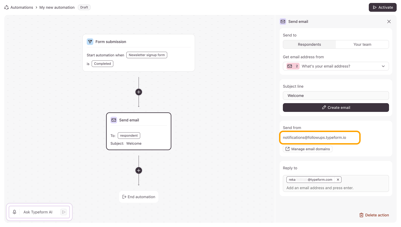
Task: Click the Form submission trigger icon
Action: pos(90,42)
